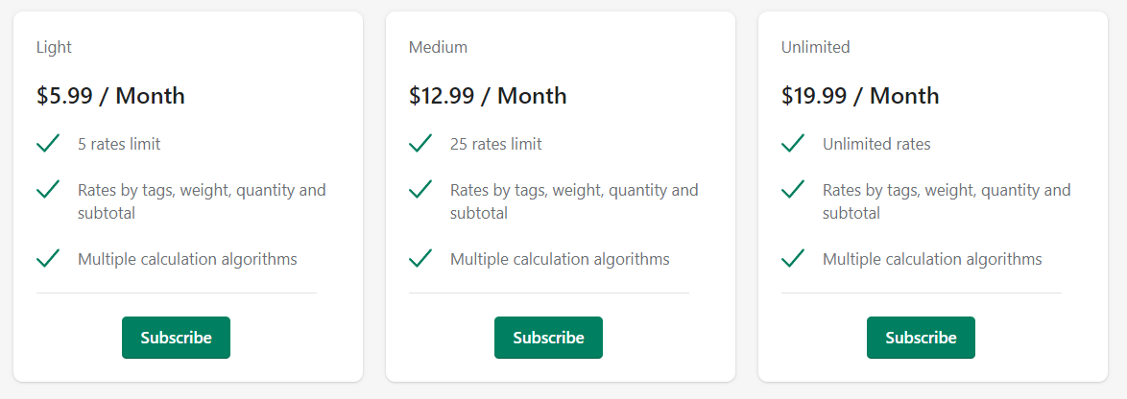Click Unlimited plan's rates by tags checkmark
Screen dimensions: 1127x399
pos(793,190)
